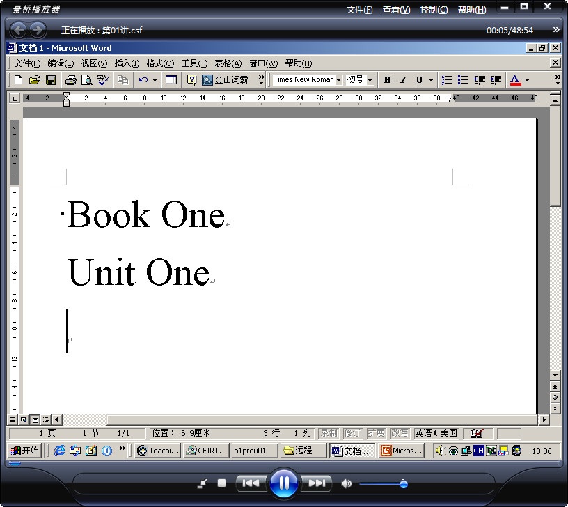
Task: Open a file using the folder icon
Action: (34, 79)
